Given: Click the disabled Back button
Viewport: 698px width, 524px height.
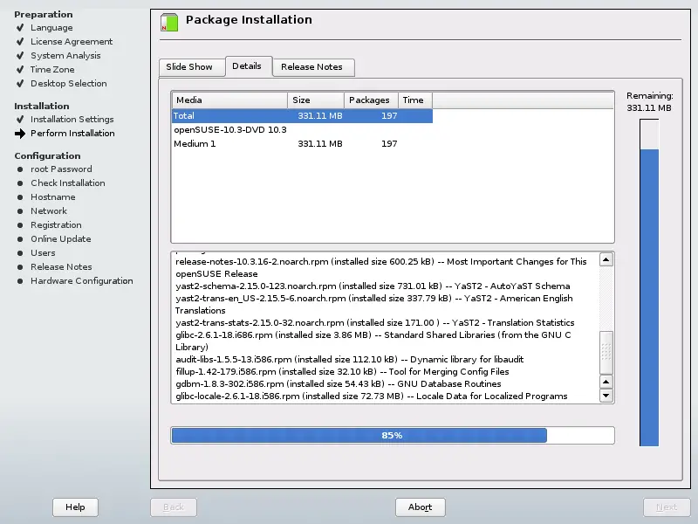Looking at the screenshot, I should pyautogui.click(x=174, y=507).
